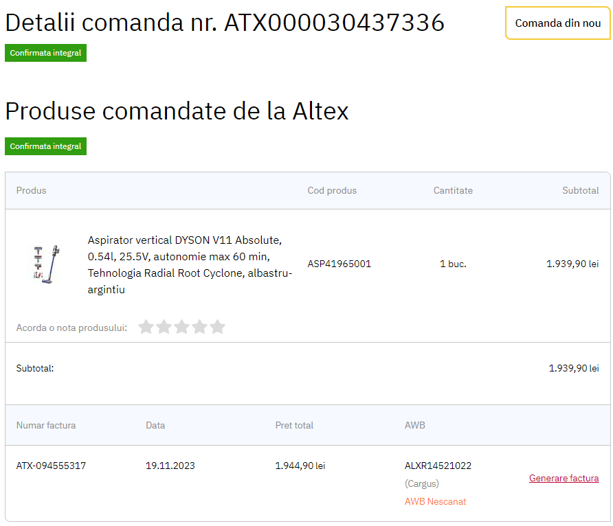Click AWB number ALXR14521022
The width and height of the screenshot is (613, 526).
pyautogui.click(x=438, y=466)
